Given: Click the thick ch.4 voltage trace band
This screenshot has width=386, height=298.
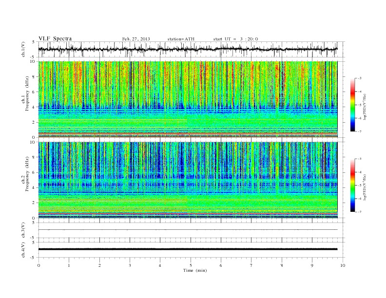Looking at the screenshot, I should [x=188, y=249].
